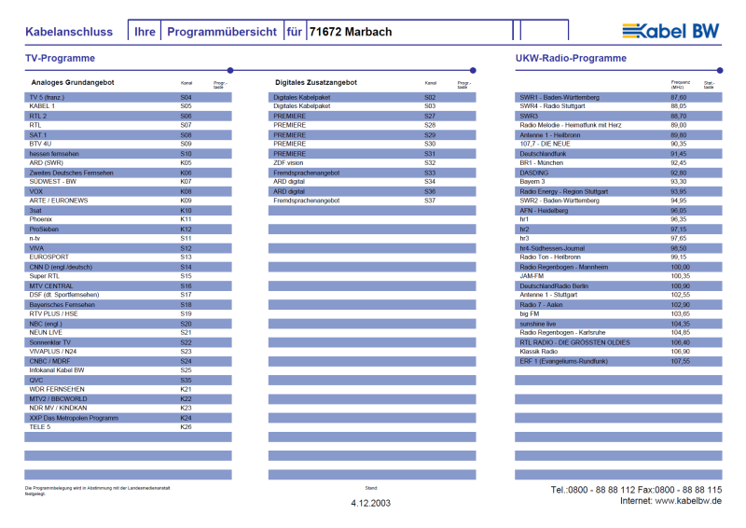Click the Bayern 3 radio entry
The image size is (746, 528).
(532, 181)
